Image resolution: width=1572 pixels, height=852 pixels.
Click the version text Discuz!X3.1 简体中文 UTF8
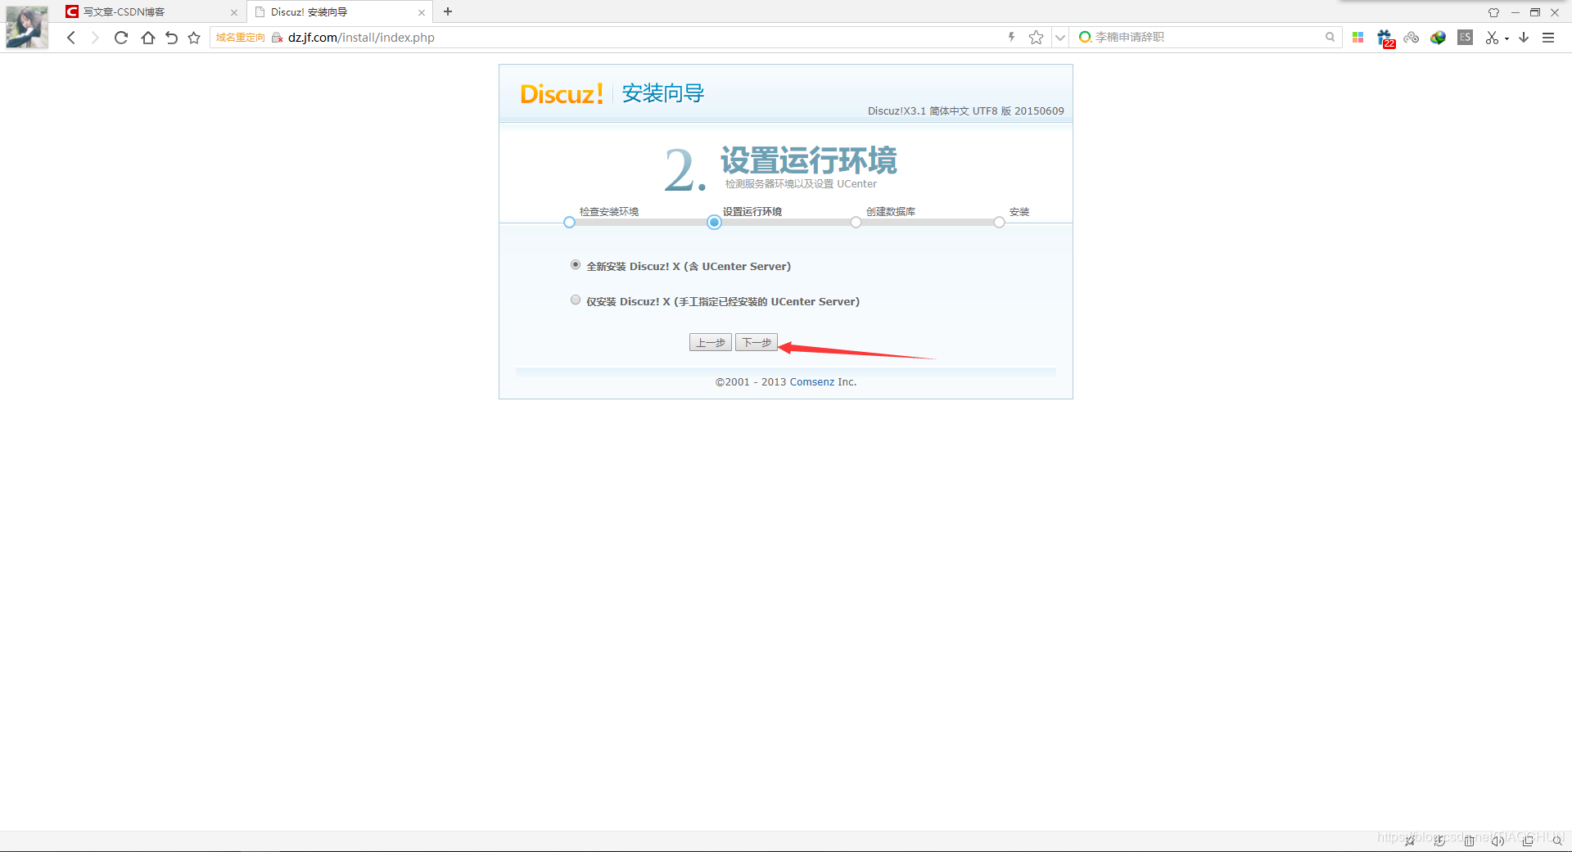pyautogui.click(x=966, y=111)
